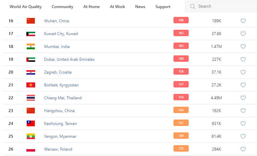
Task: Open the World Air Quality menu
Action: [25, 7]
